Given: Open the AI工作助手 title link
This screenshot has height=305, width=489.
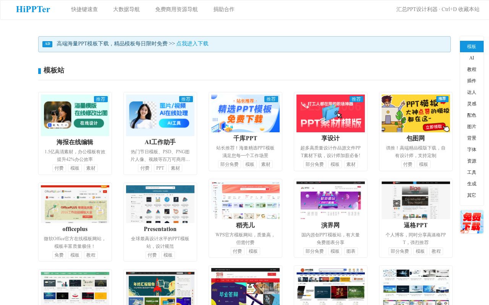Looking at the screenshot, I should pos(160,142).
